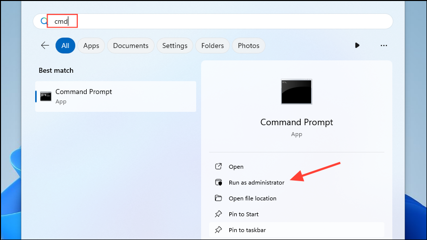Click the Open label in the actions list
Screen dimensions: 427x240
[236, 167]
